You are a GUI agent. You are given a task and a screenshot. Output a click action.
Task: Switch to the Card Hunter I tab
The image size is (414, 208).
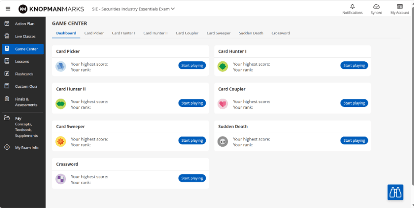coord(123,33)
